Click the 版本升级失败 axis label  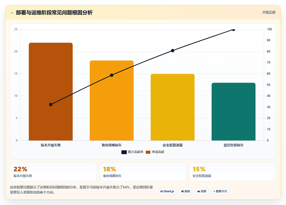click(x=51, y=145)
